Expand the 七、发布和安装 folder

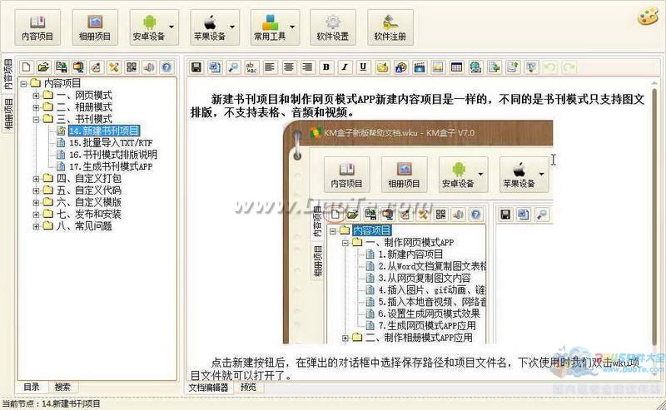(x=37, y=215)
